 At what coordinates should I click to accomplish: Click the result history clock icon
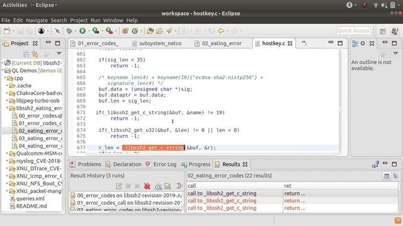pyautogui.click(x=158, y=186)
